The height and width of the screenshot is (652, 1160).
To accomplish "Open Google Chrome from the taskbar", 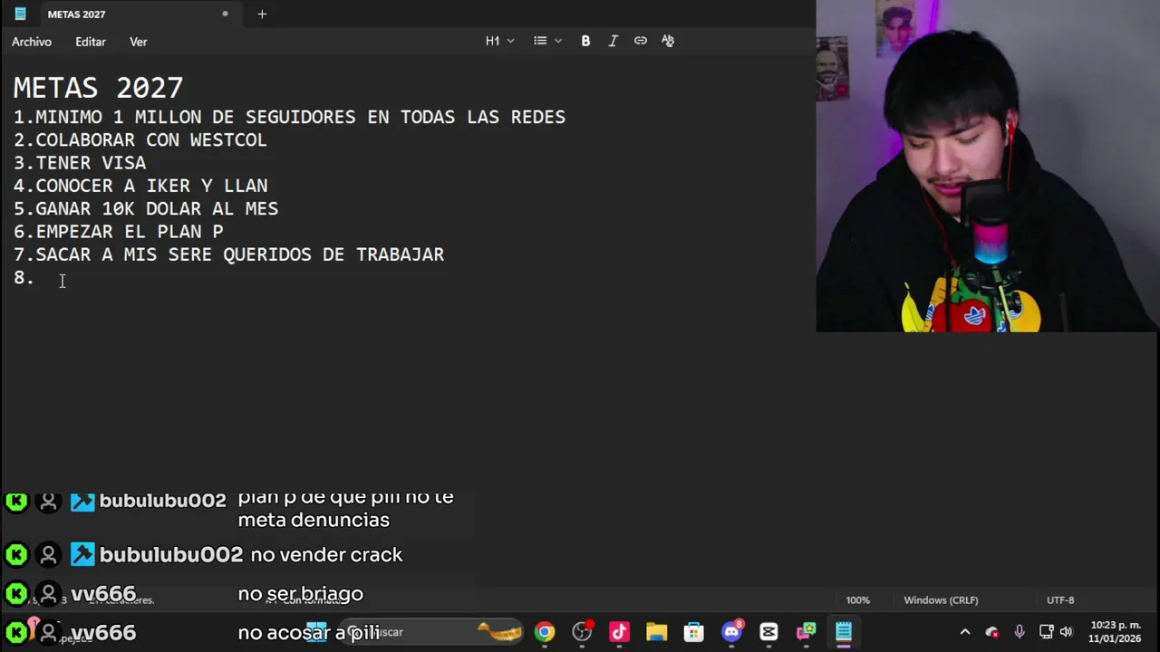I will pos(545,632).
